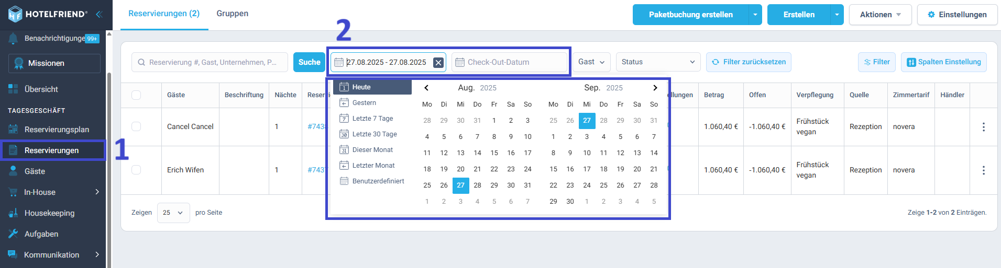Click the Zimmertarif column header

(x=911, y=95)
